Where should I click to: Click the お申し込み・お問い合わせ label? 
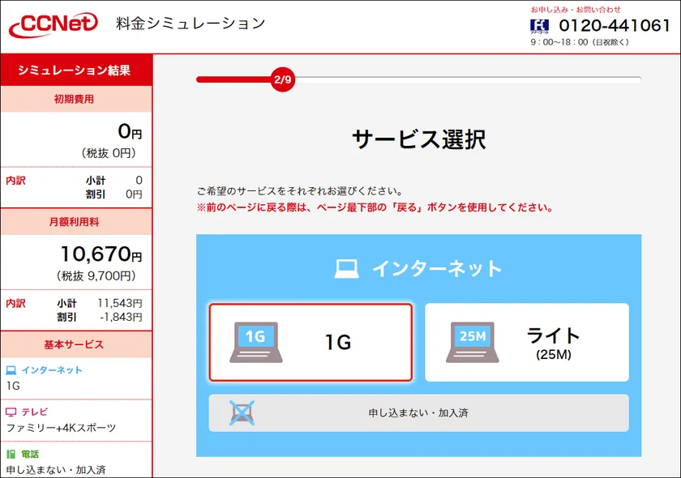tap(576, 9)
